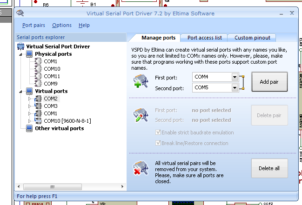Click the Other virtual ports icon
Image resolution: width=302 pixels, height=205 pixels.
30,128
